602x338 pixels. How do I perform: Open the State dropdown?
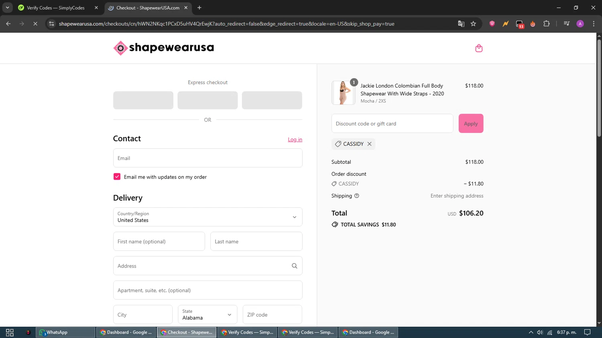[x=207, y=315]
